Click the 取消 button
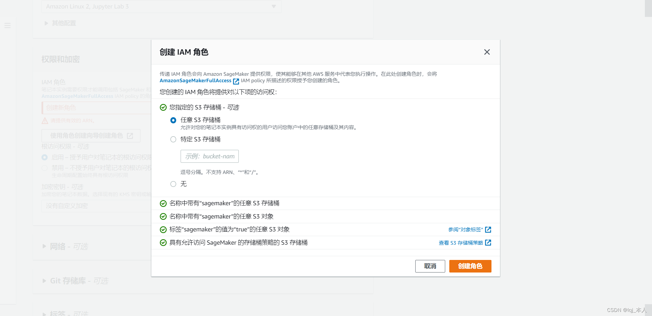This screenshot has width=652, height=316. coord(430,266)
